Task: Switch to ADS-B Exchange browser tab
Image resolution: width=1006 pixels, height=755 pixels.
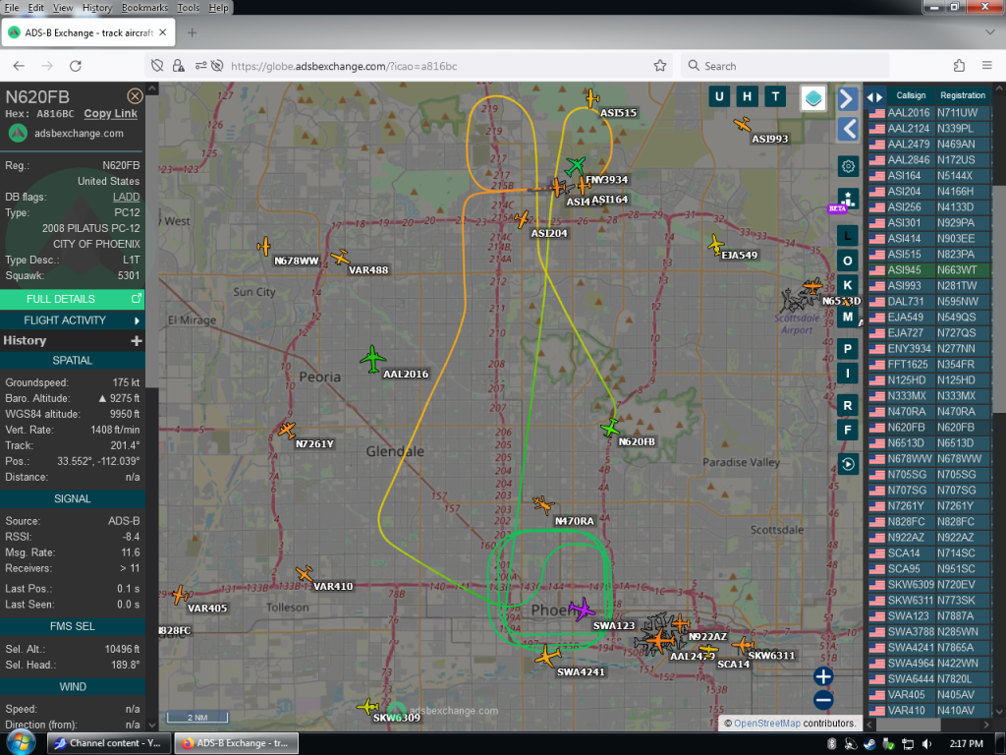Action: click(87, 32)
